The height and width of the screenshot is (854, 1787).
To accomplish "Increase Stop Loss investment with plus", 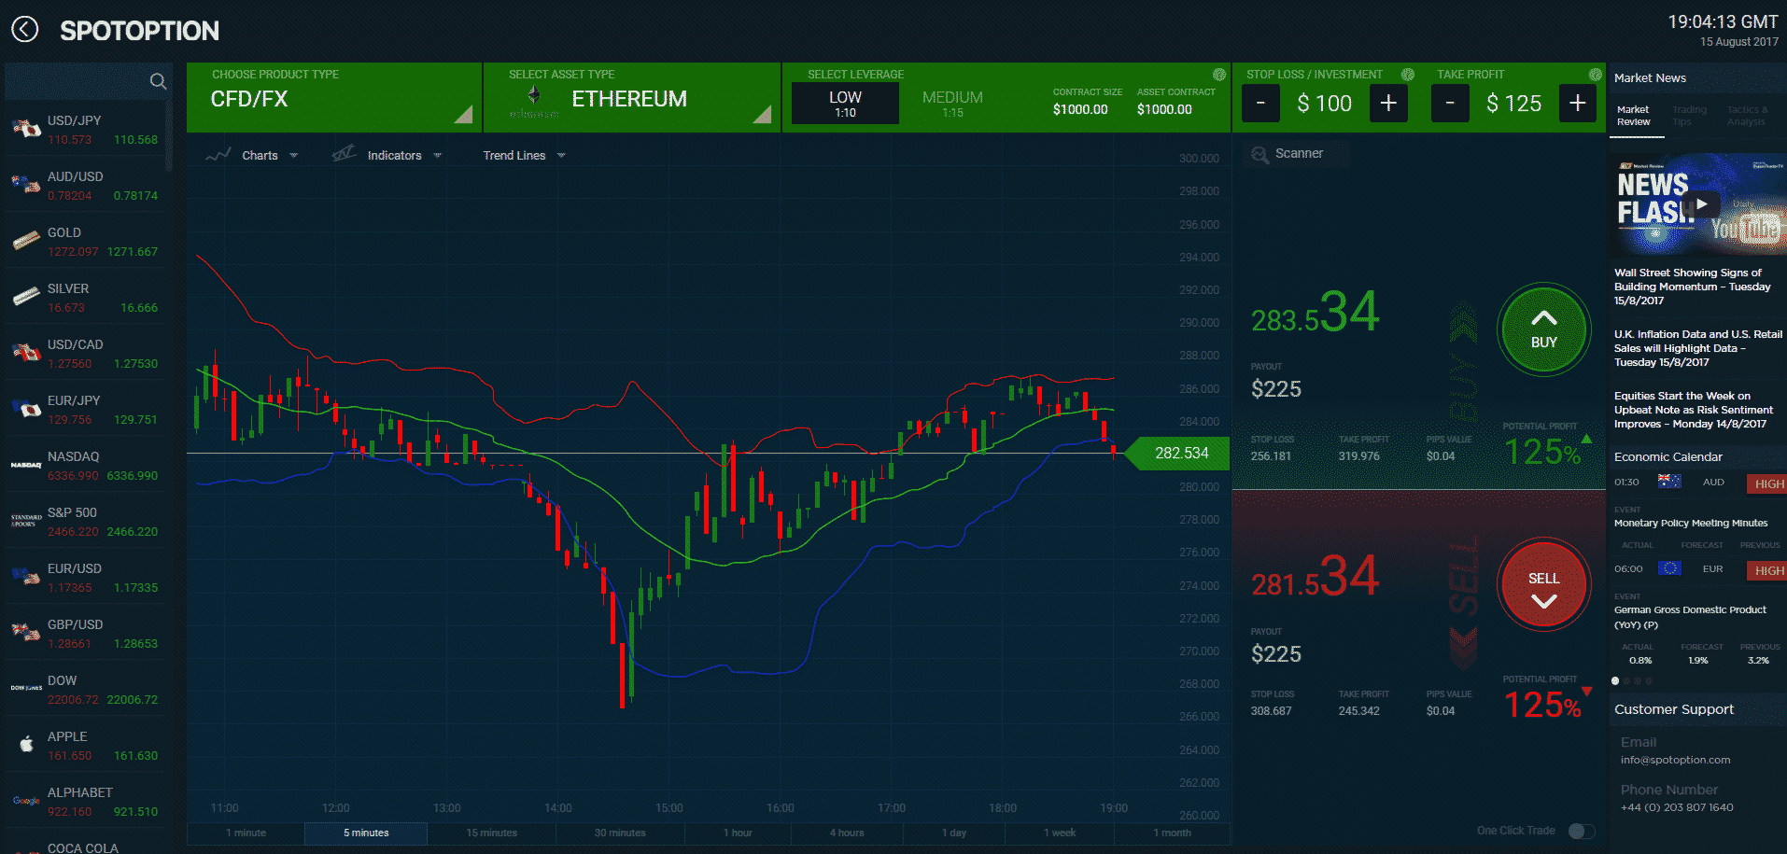I will point(1387,103).
